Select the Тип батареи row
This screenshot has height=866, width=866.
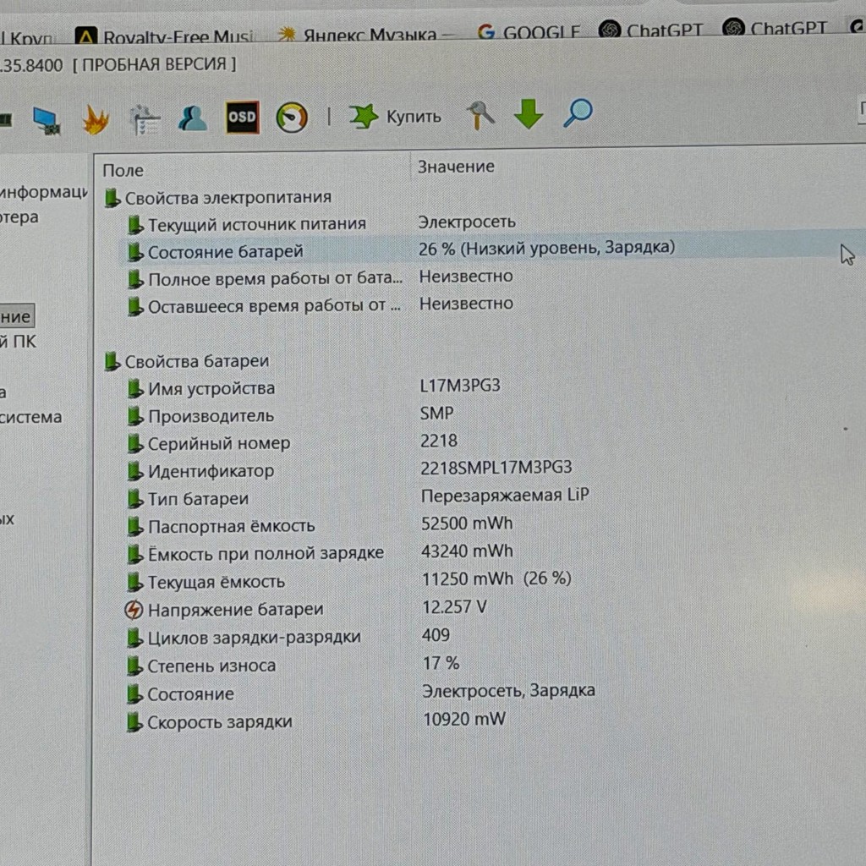[358, 497]
